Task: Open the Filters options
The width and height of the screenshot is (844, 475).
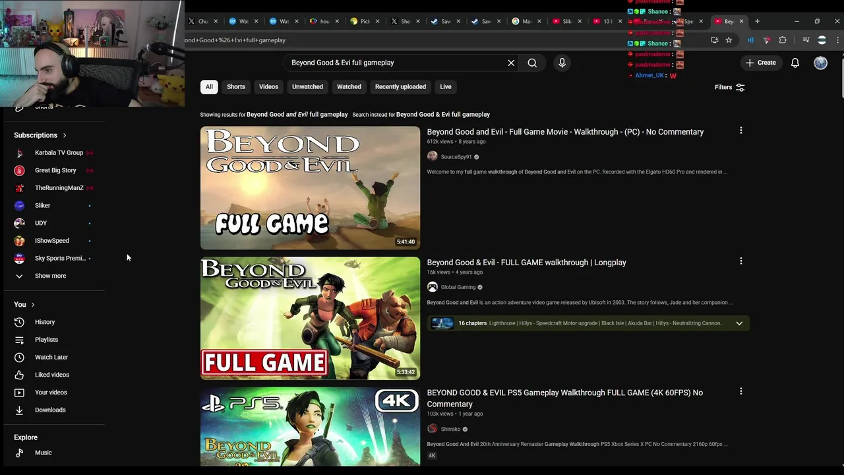Action: pos(729,87)
